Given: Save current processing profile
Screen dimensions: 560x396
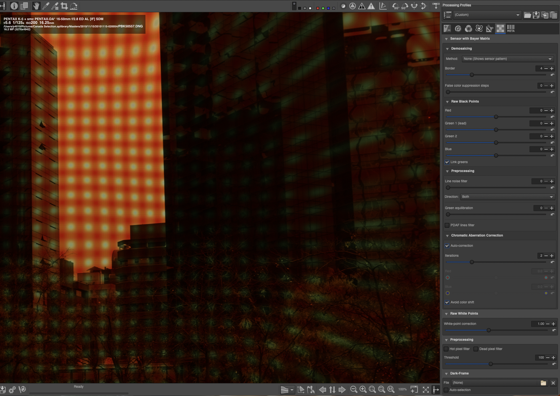Looking at the screenshot, I should pyautogui.click(x=536, y=15).
